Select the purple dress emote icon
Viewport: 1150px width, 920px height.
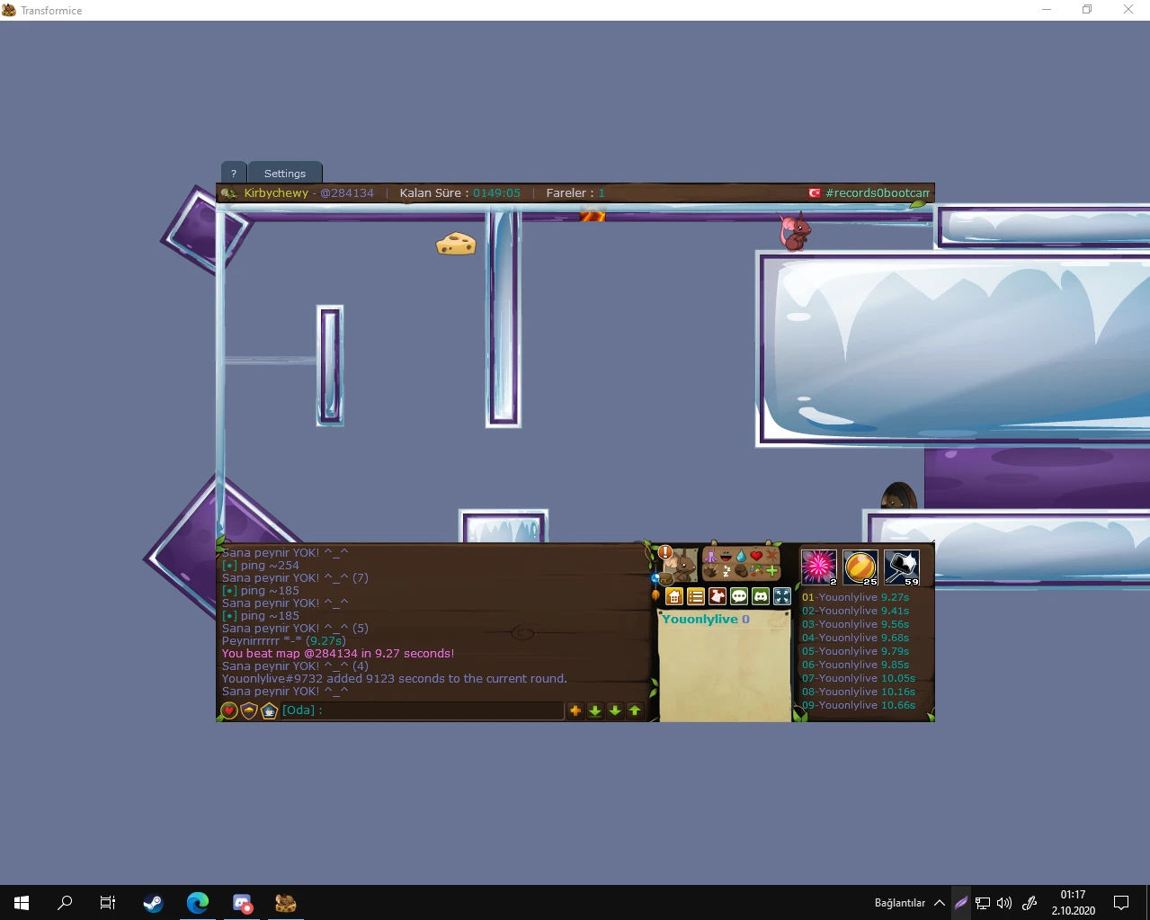tap(710, 556)
